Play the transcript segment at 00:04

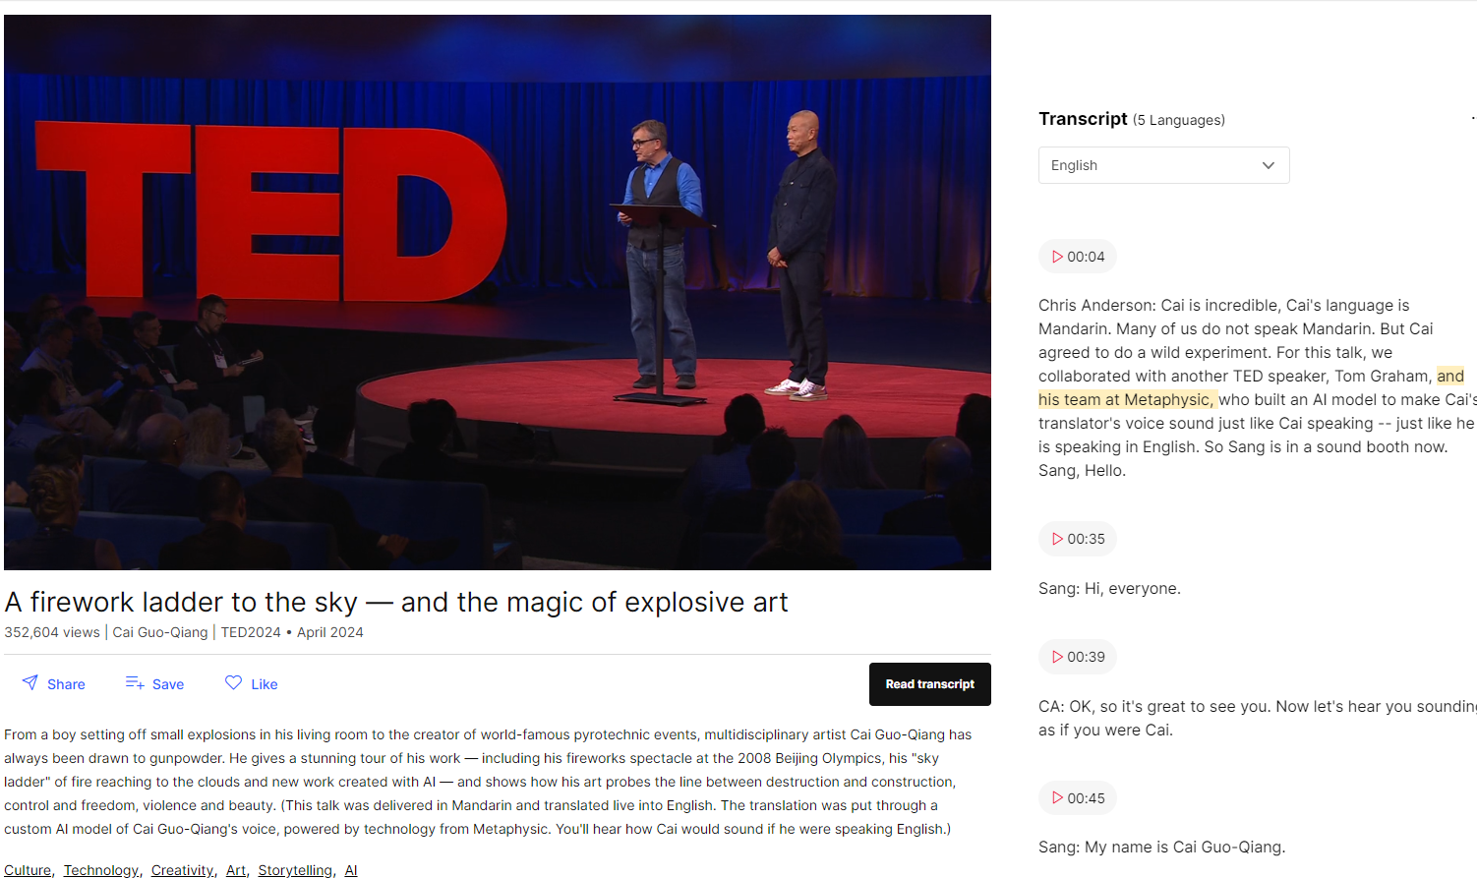click(1077, 256)
